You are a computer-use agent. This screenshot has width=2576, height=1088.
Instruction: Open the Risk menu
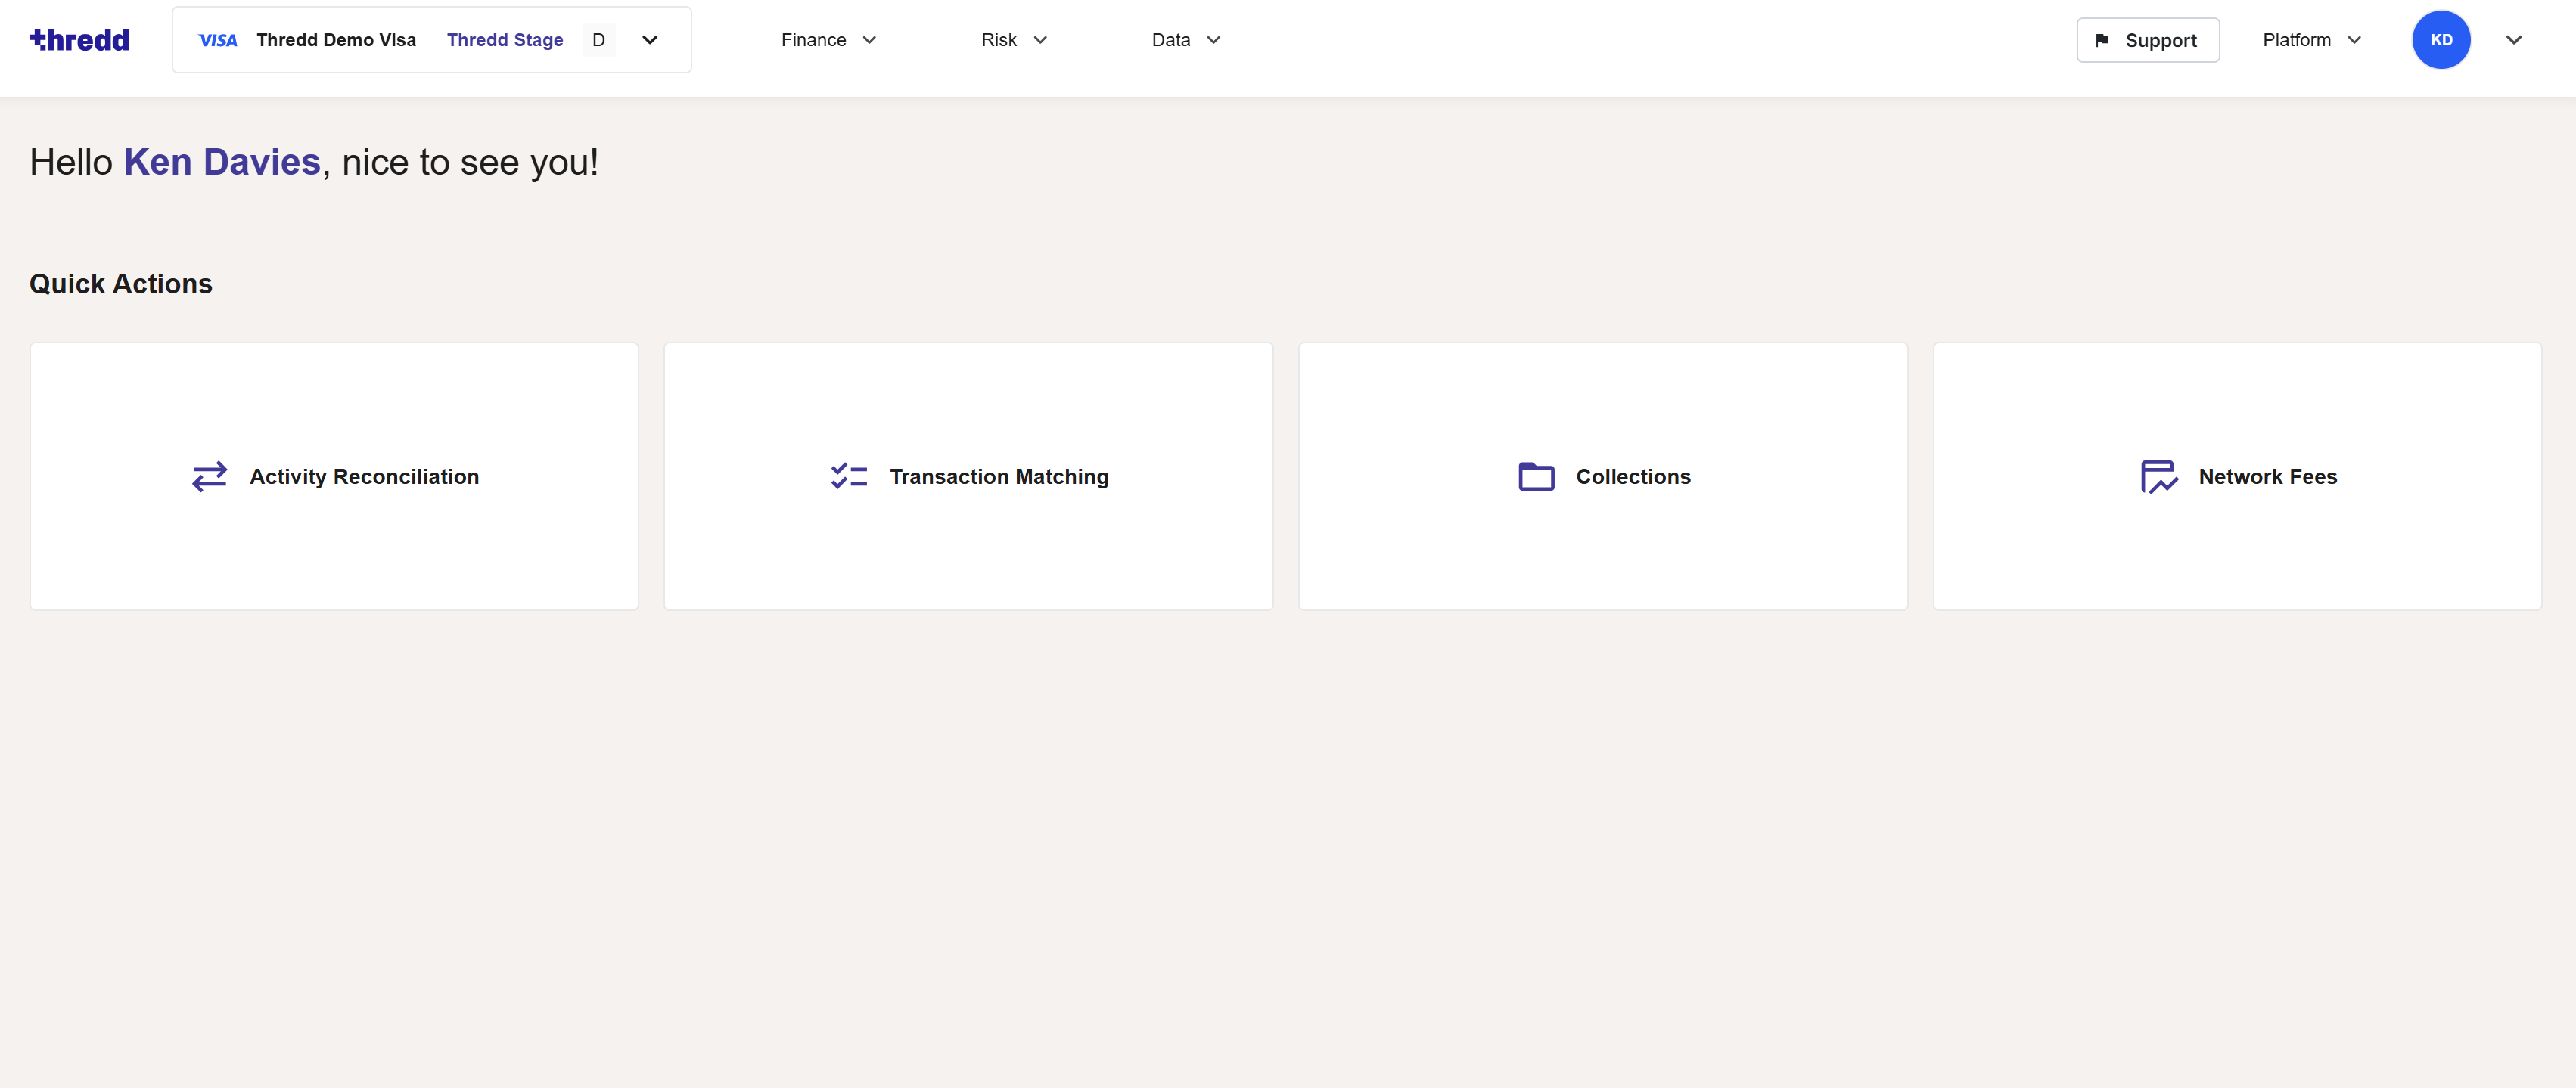point(1013,40)
